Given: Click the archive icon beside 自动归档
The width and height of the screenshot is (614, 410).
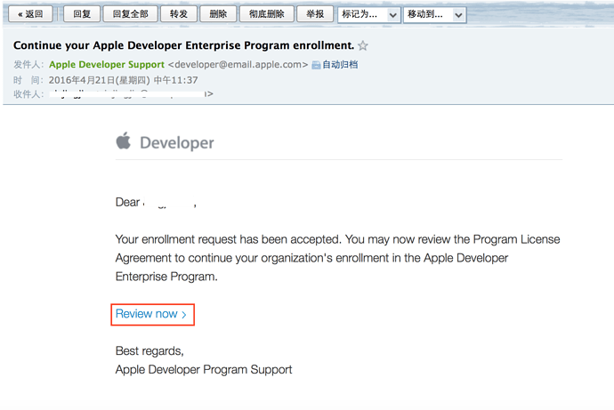Looking at the screenshot, I should [x=316, y=65].
